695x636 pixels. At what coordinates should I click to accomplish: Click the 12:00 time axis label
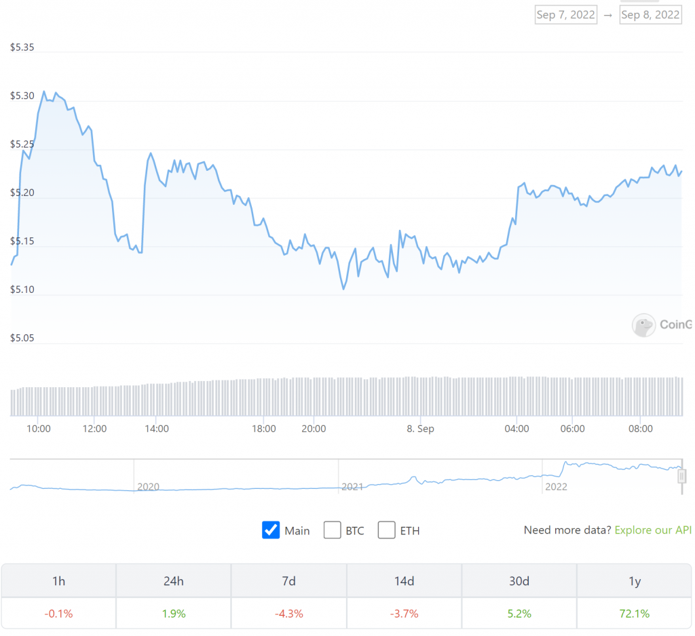[x=94, y=429]
